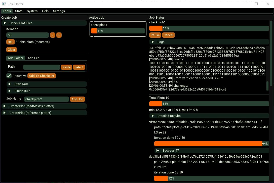This screenshot has height=183, width=274.
Task: Click the Chia Plotter app icon in title bar
Action: pyautogui.click(x=4, y=4)
